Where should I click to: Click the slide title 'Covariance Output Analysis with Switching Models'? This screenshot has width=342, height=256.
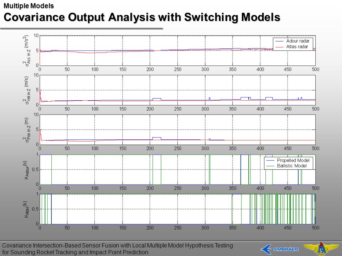[142, 17]
